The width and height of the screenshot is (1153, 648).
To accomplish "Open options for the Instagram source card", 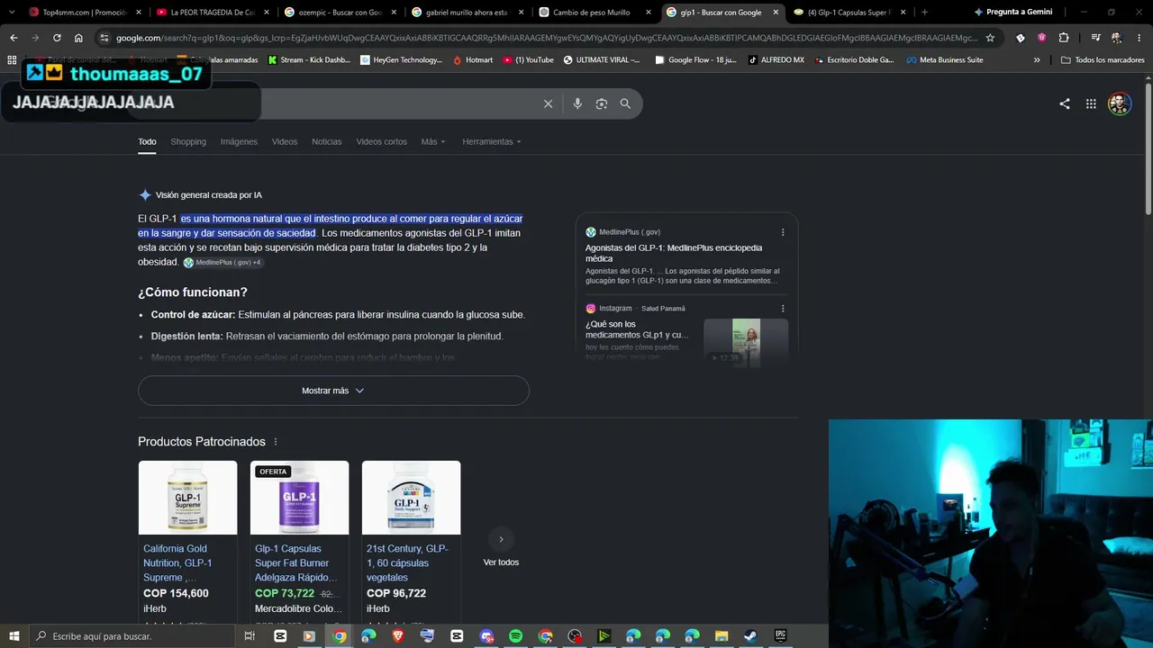I will (783, 308).
